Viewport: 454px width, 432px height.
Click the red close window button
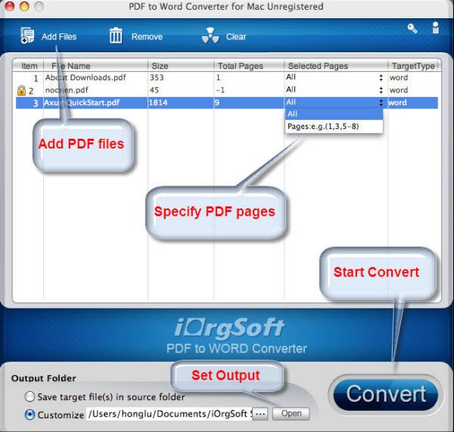click(x=10, y=6)
